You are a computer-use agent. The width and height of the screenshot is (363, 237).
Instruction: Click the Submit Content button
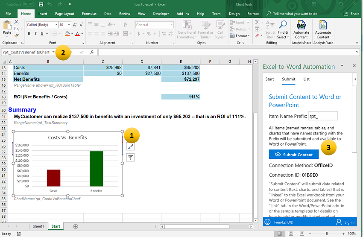click(293, 155)
